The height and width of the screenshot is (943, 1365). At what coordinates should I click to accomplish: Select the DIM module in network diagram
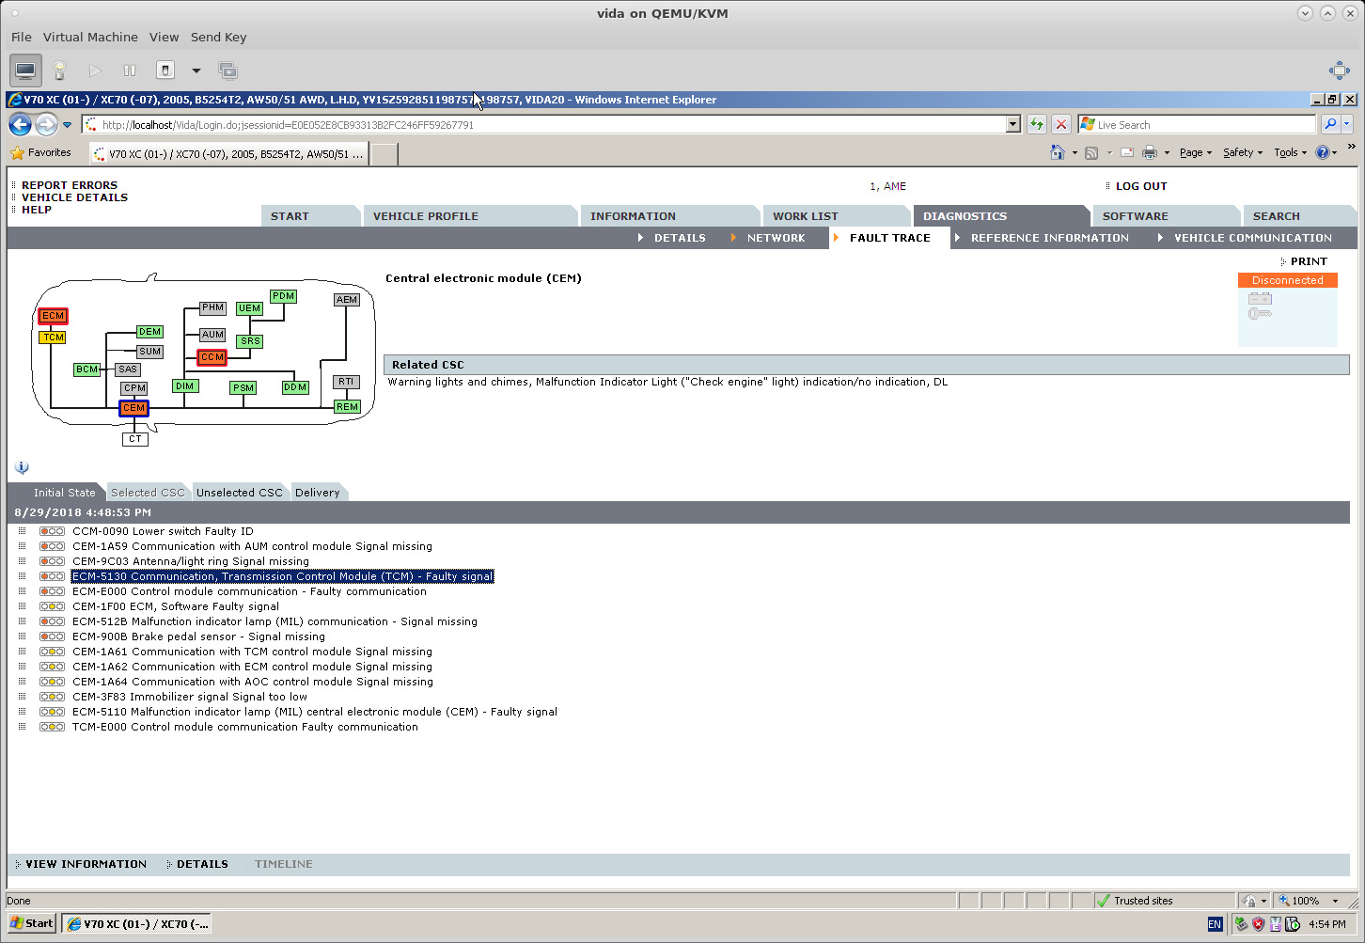[184, 386]
